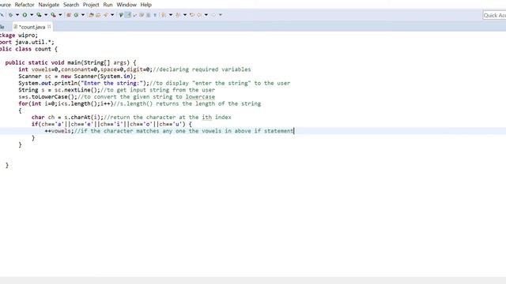
Task: Open the Coverage dropdown arrow
Action: click(x=46, y=15)
